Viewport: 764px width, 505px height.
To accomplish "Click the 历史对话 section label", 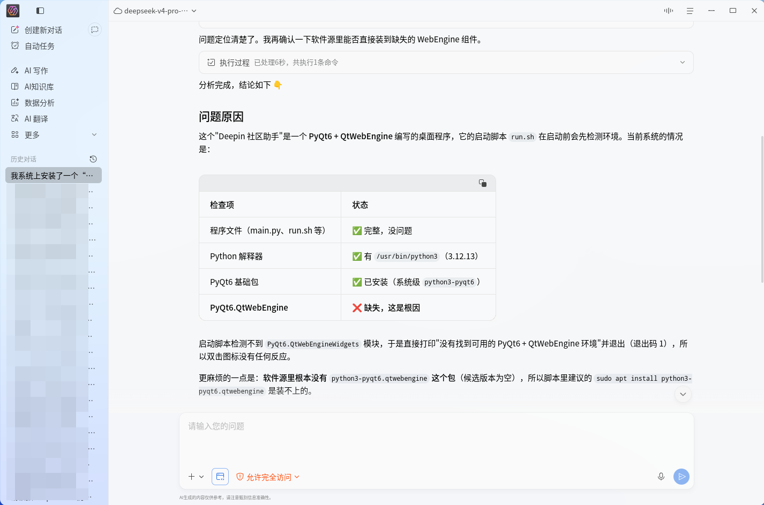I will 24,159.
